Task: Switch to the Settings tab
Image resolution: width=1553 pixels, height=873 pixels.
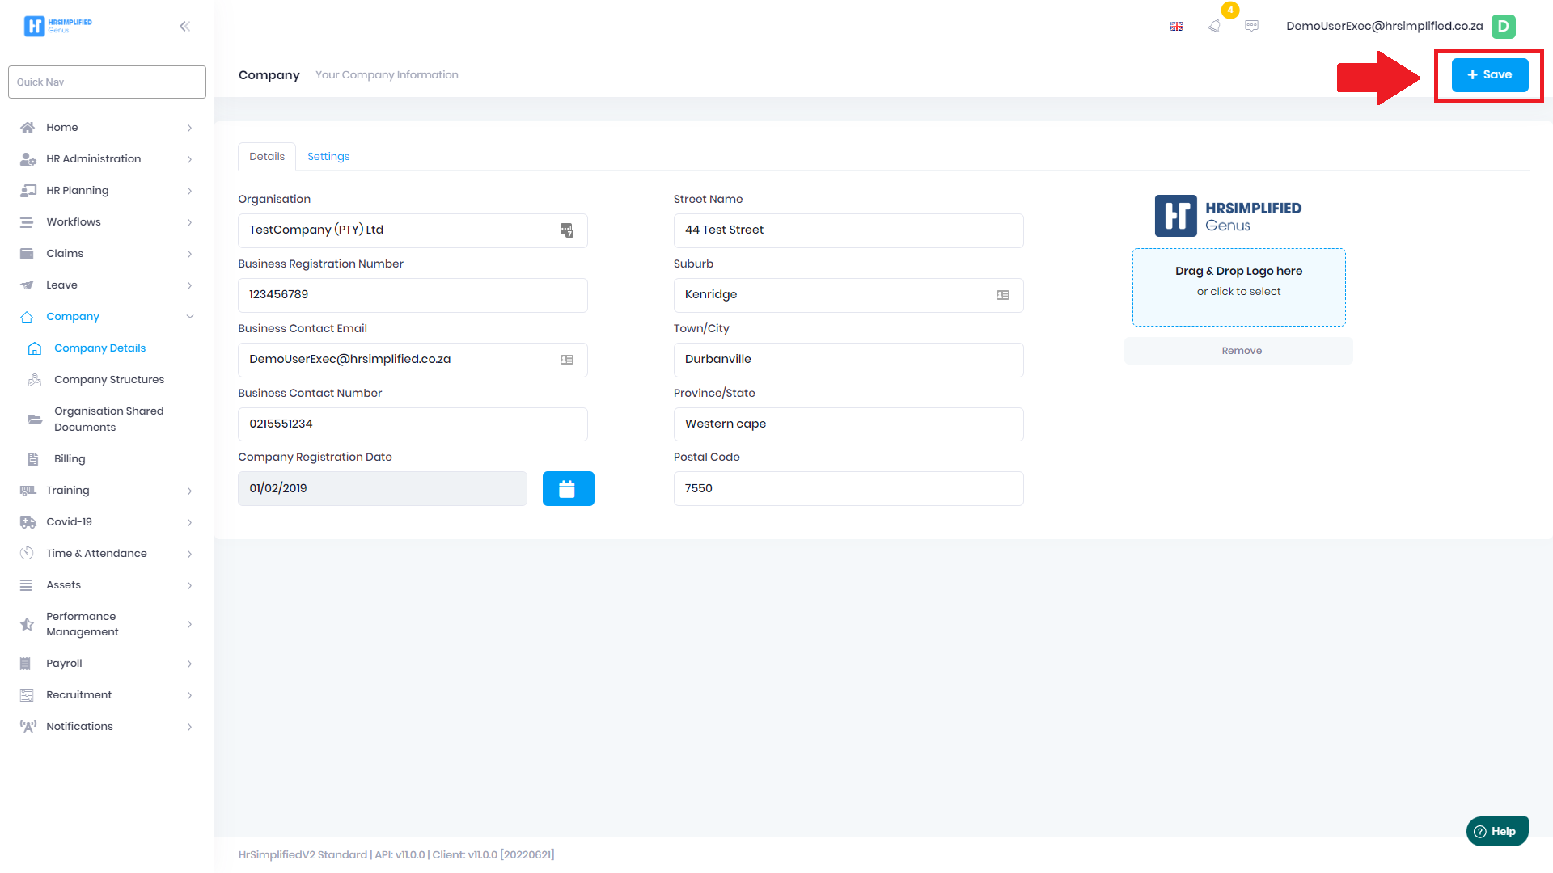Action: point(328,157)
